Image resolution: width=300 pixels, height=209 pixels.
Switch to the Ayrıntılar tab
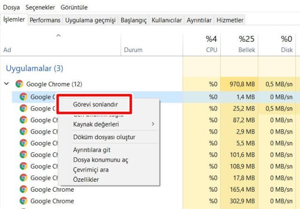pyautogui.click(x=199, y=20)
